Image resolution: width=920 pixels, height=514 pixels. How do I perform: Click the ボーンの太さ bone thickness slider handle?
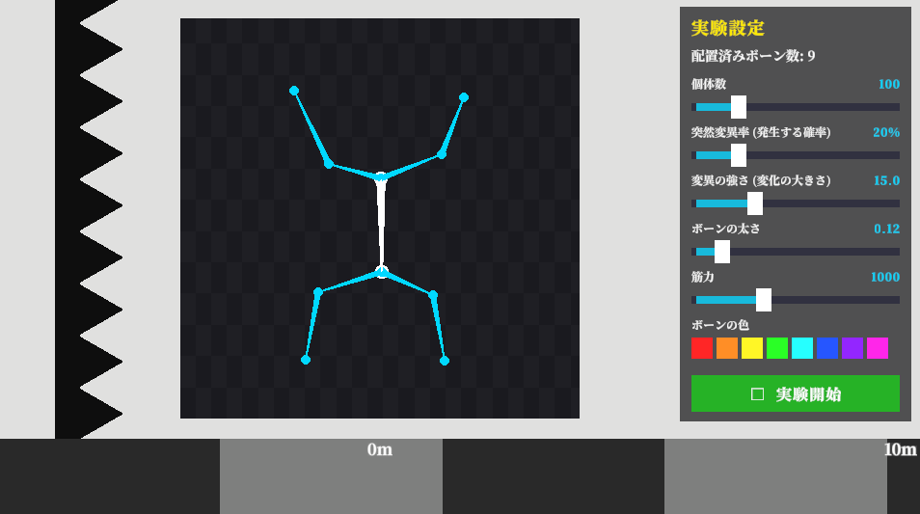click(722, 252)
